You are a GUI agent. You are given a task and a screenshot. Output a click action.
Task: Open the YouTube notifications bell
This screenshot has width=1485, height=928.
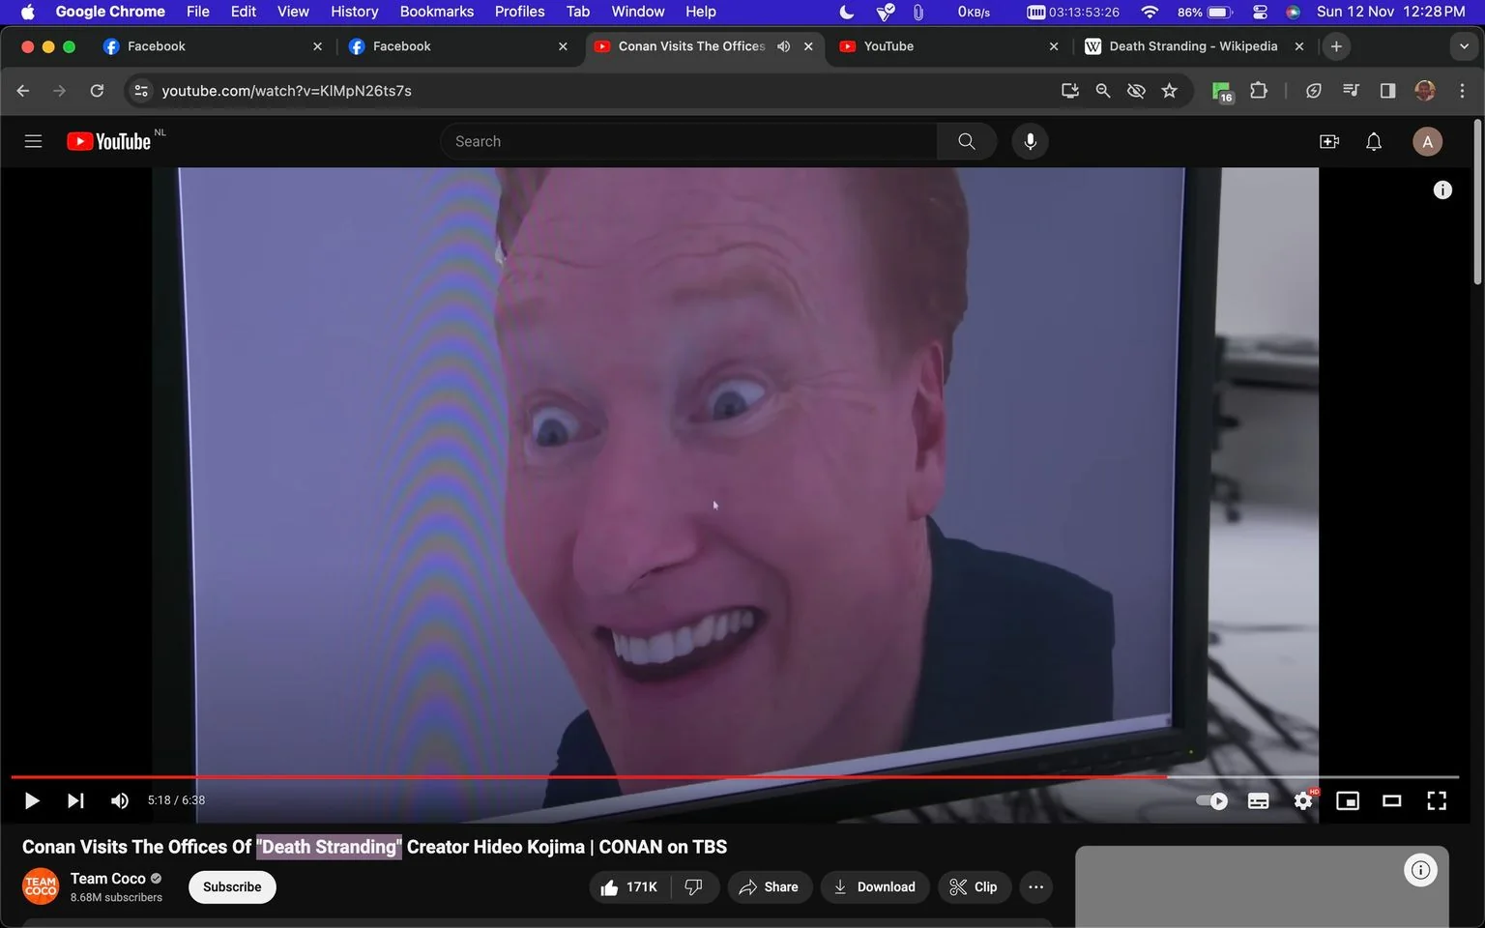(1374, 141)
